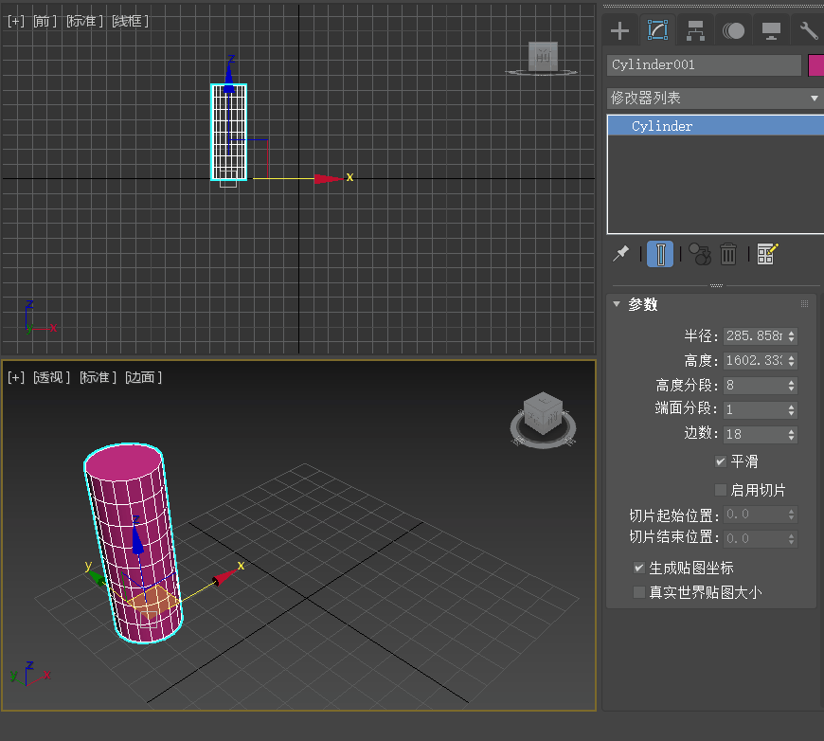Click the Pin Stack icon
The height and width of the screenshot is (741, 824).
coord(621,253)
